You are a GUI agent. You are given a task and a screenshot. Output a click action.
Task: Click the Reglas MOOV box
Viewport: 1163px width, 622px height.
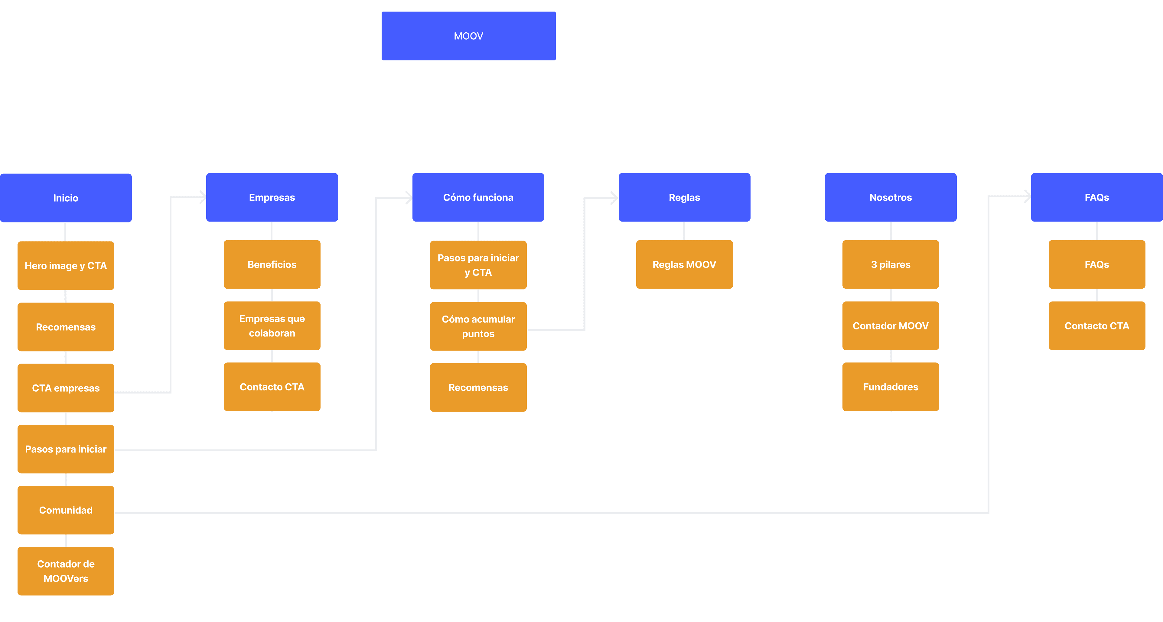[x=684, y=264]
